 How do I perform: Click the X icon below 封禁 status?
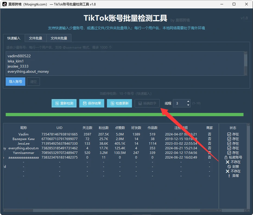227,171
